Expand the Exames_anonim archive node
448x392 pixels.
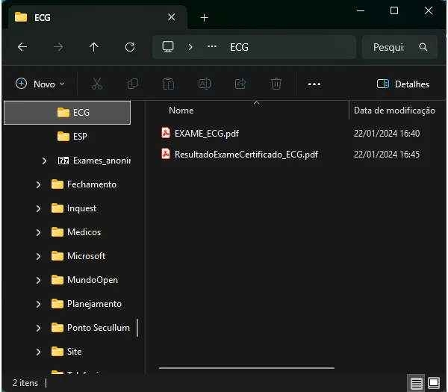pyautogui.click(x=44, y=161)
